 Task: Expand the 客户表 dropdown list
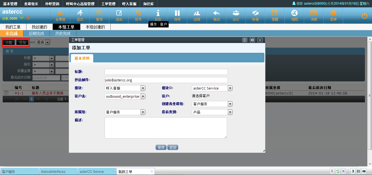point(143,96)
